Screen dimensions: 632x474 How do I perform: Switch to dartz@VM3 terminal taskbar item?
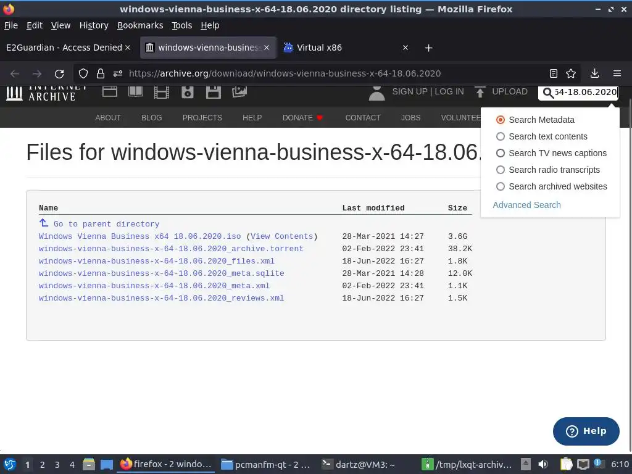359,465
